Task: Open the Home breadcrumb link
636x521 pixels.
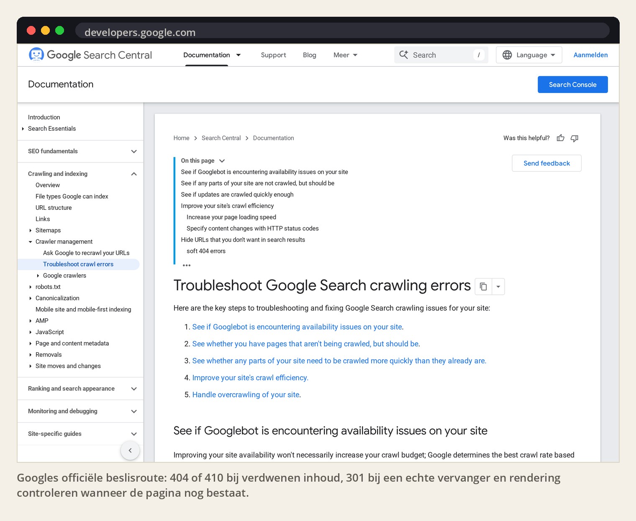Action: tap(182, 138)
